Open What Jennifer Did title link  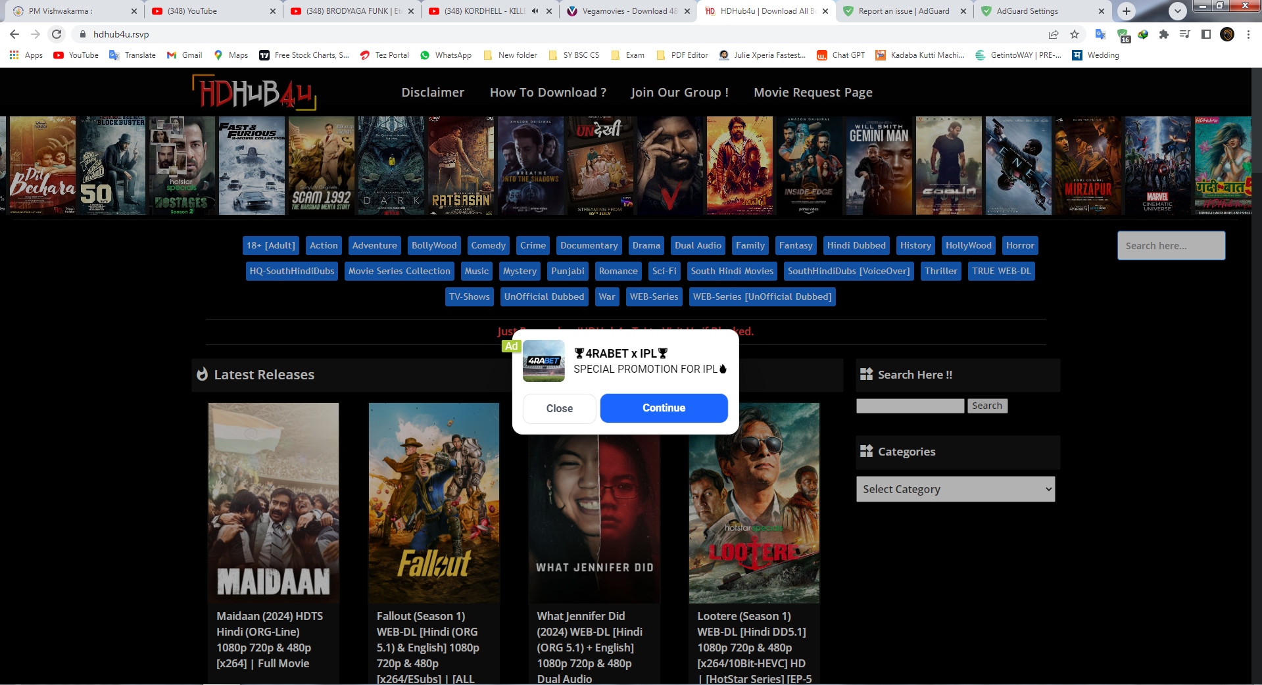(x=590, y=648)
